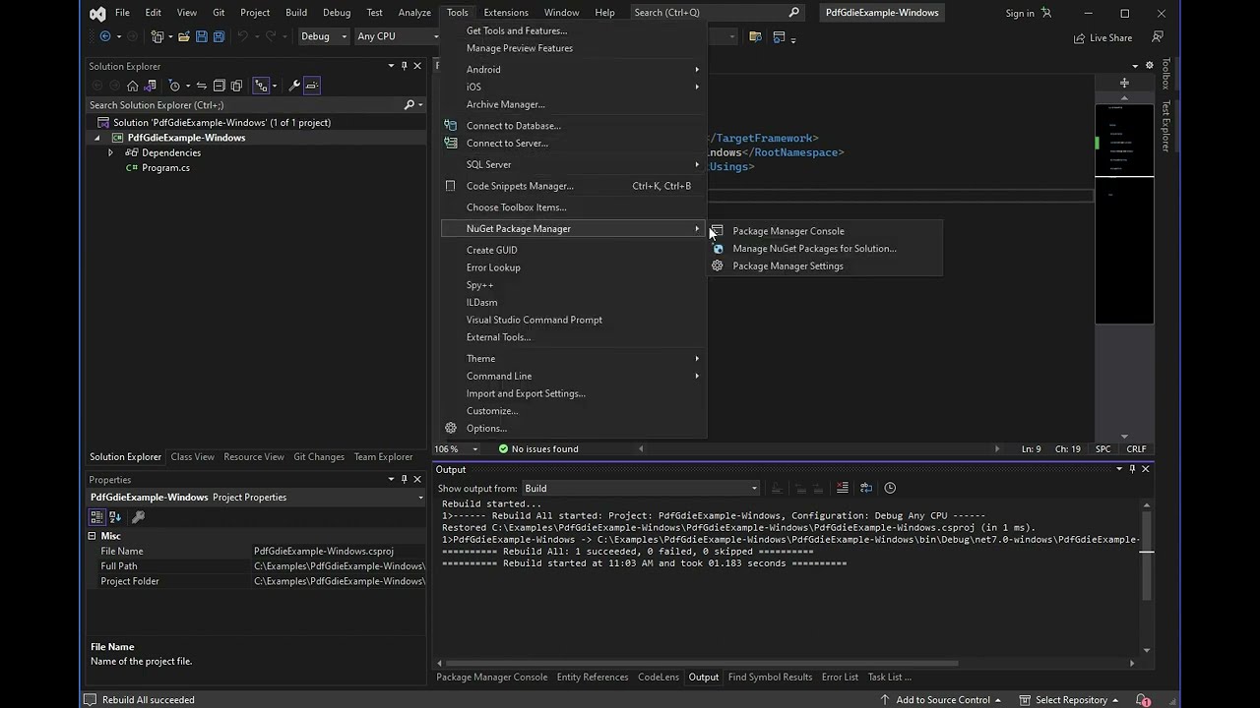The image size is (1260, 708).
Task: Select Program.cs in Solution Explorer
Action: click(165, 168)
